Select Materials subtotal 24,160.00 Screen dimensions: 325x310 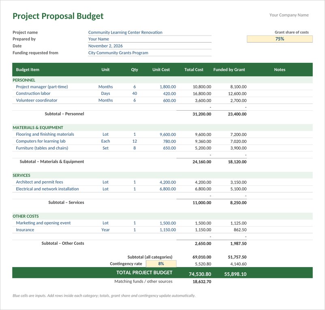[202, 162]
